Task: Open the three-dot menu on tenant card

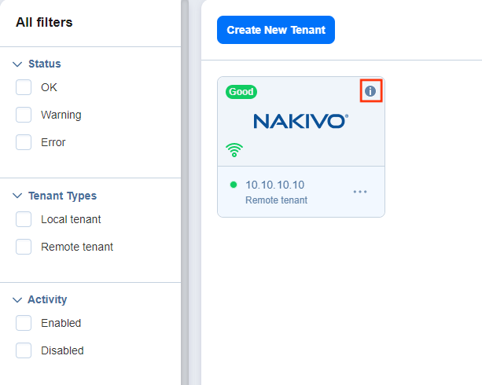Action: pos(360,192)
